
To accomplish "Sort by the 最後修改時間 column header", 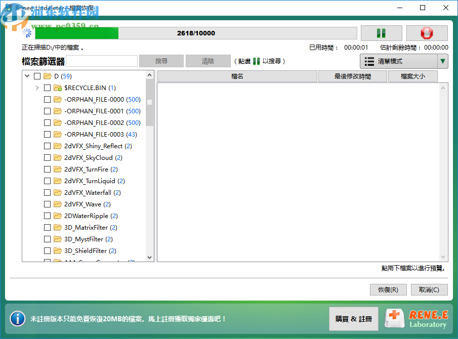I will click(353, 76).
